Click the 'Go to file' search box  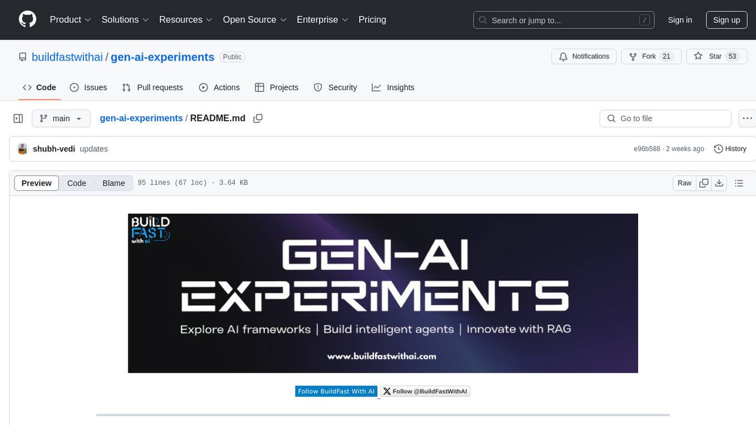[x=665, y=118]
